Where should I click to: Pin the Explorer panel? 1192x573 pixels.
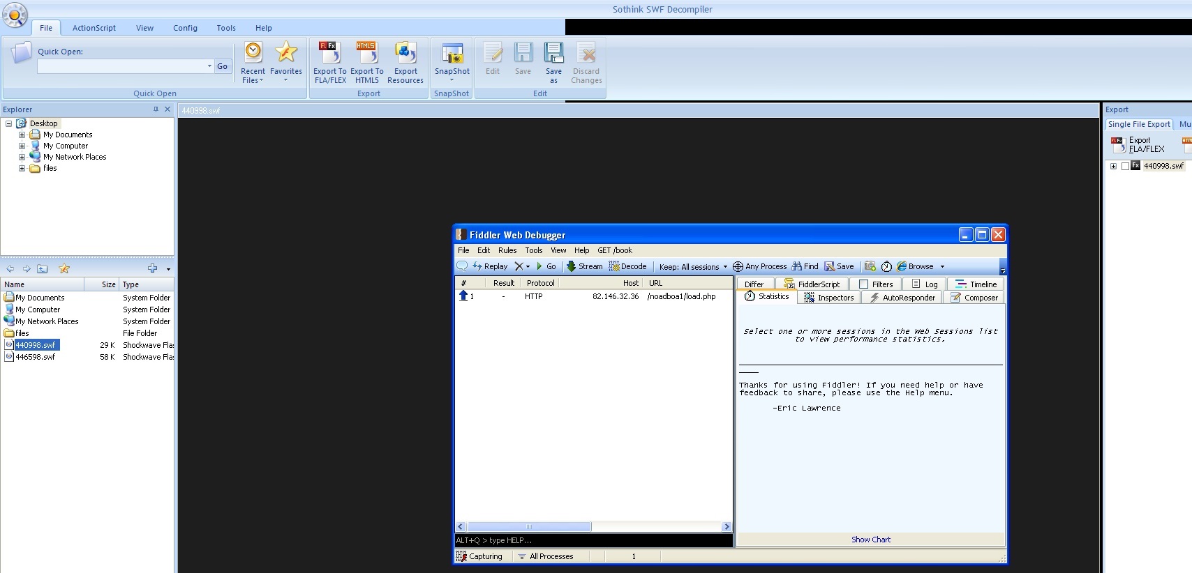156,109
